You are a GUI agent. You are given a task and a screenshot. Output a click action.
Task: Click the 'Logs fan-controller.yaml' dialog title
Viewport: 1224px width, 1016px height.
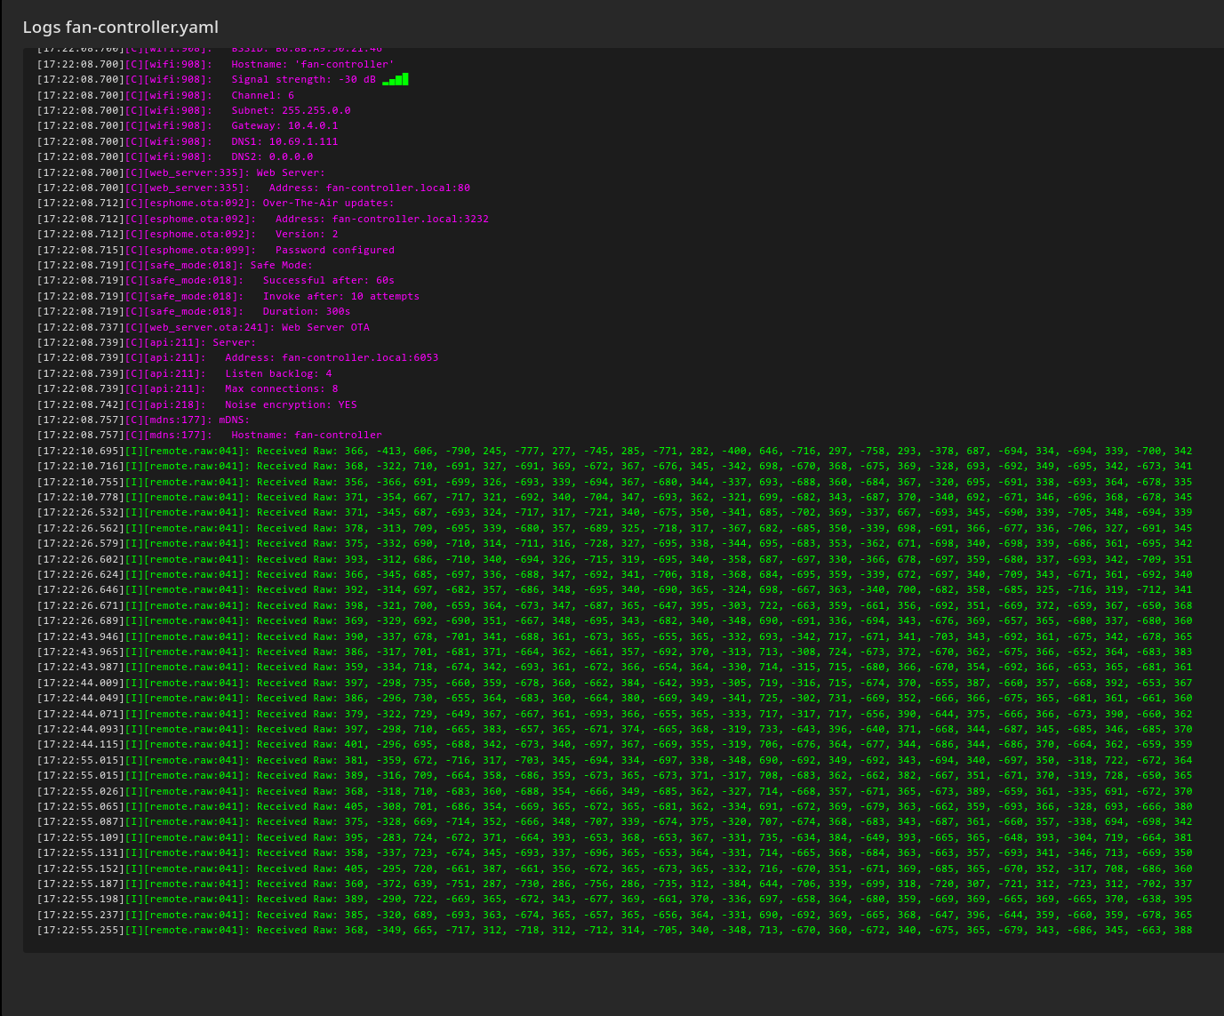click(121, 28)
